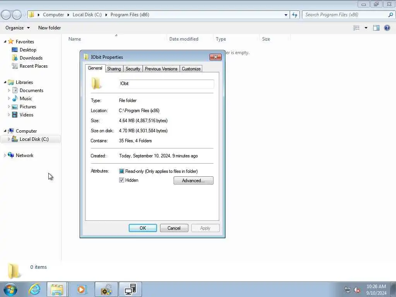Expand the Pictures library node

[x=9, y=107]
